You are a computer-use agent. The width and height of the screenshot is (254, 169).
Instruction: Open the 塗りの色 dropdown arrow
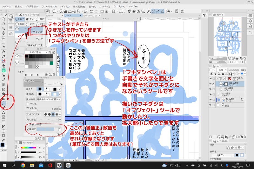pos(60,94)
